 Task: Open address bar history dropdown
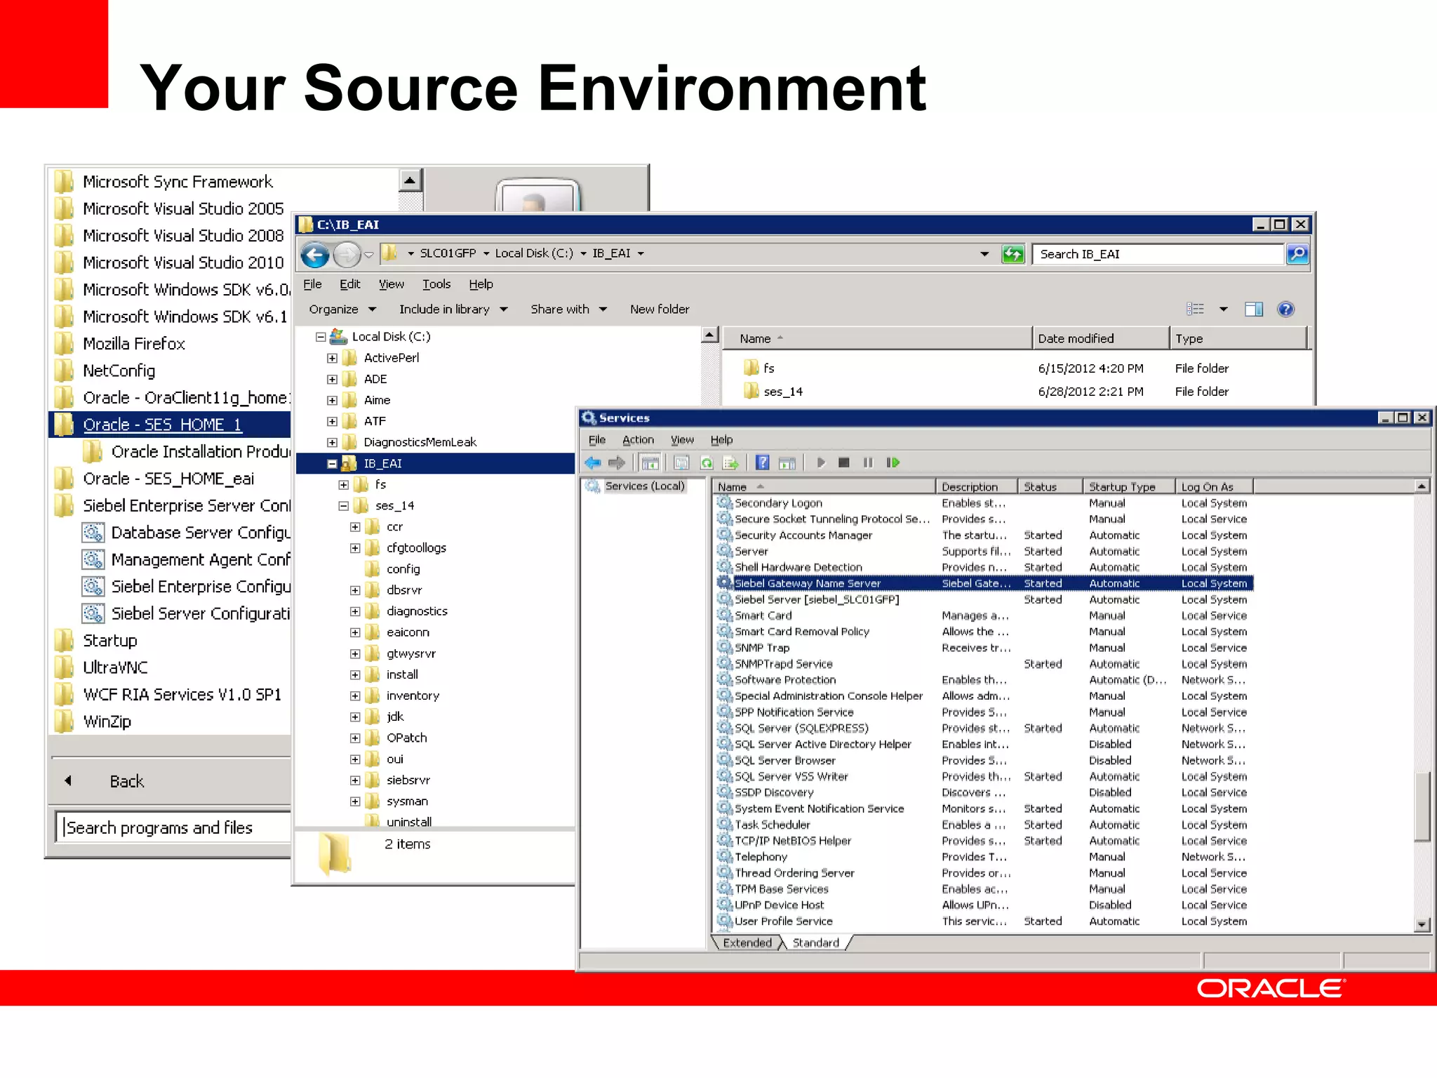(x=984, y=254)
